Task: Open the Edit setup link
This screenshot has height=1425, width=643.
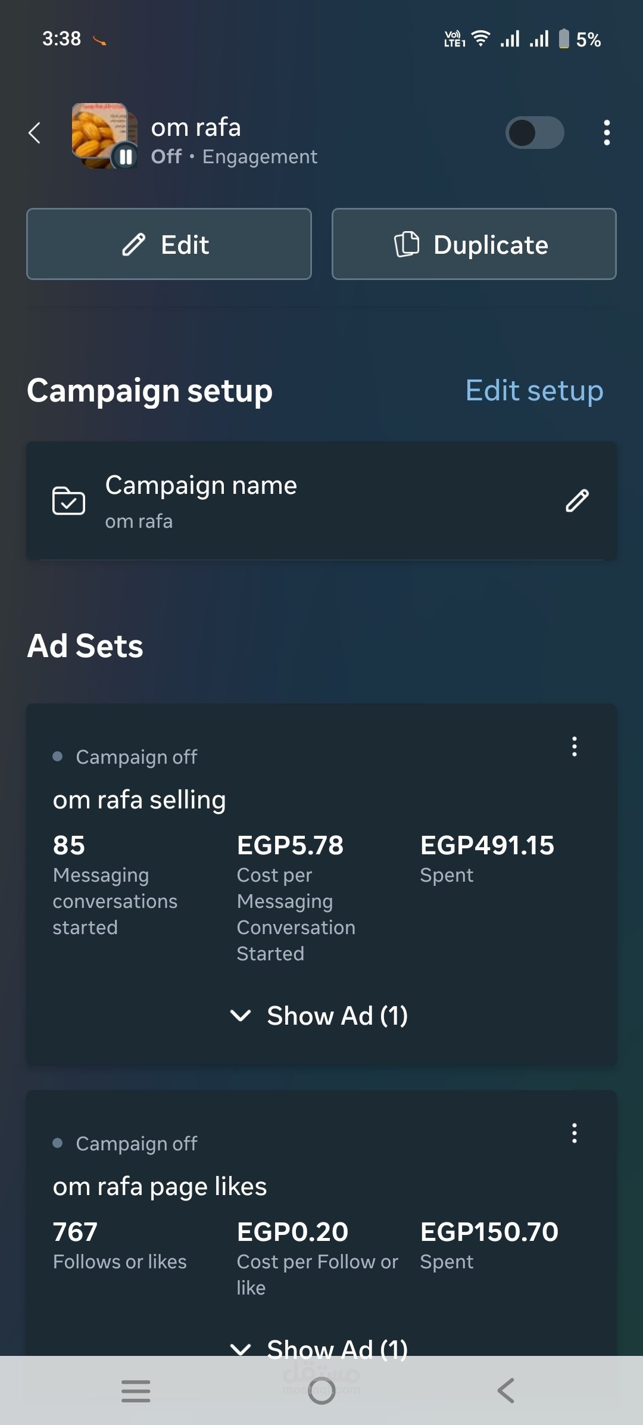Action: click(x=534, y=391)
